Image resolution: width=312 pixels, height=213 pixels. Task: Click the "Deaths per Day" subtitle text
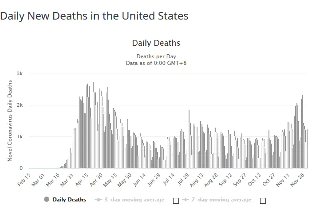pos(156,56)
